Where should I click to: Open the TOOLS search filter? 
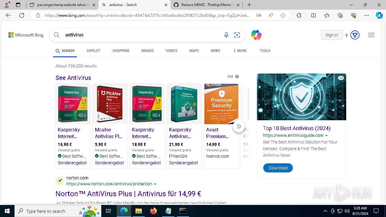pyautogui.click(x=265, y=51)
